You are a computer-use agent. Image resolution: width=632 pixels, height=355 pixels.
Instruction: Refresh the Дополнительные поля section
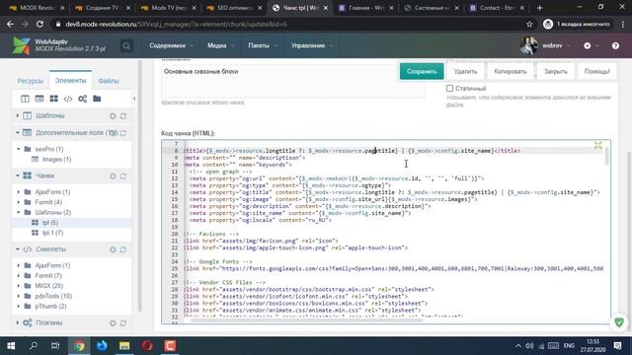tap(123, 133)
